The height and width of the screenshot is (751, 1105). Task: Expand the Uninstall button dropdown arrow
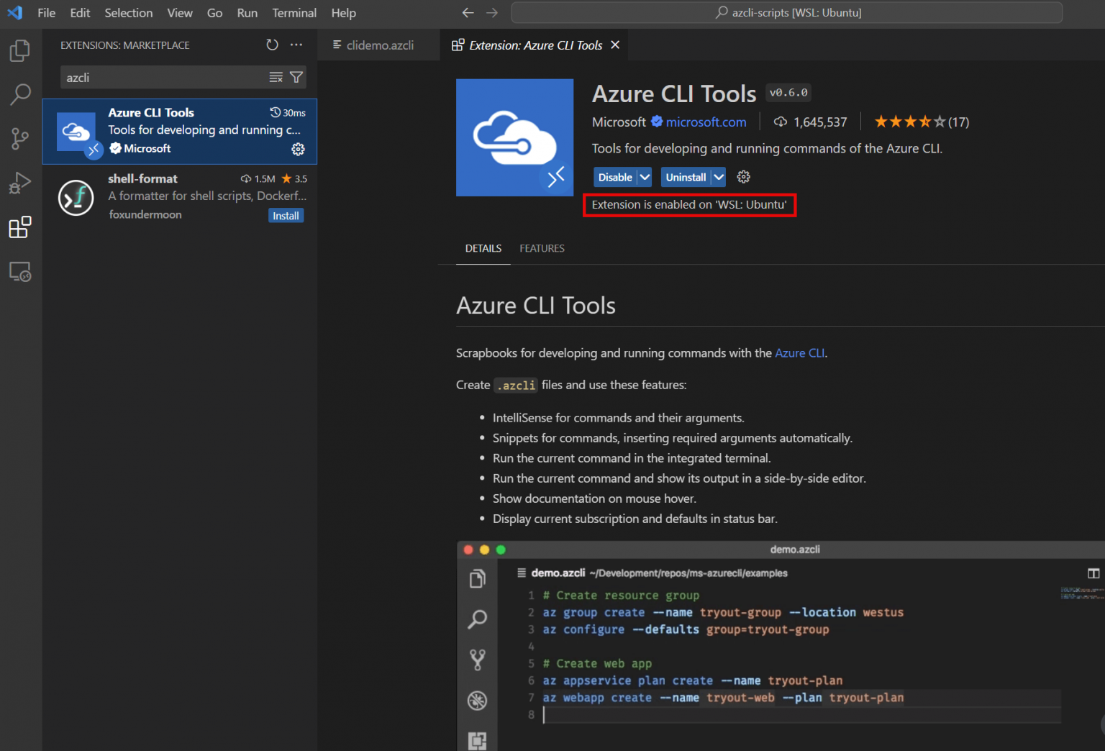[x=719, y=176]
